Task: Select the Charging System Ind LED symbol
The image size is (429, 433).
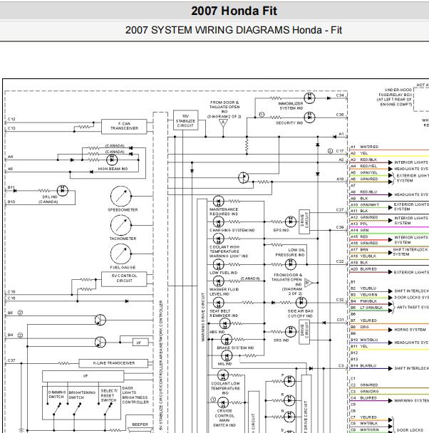Action: click(219, 221)
